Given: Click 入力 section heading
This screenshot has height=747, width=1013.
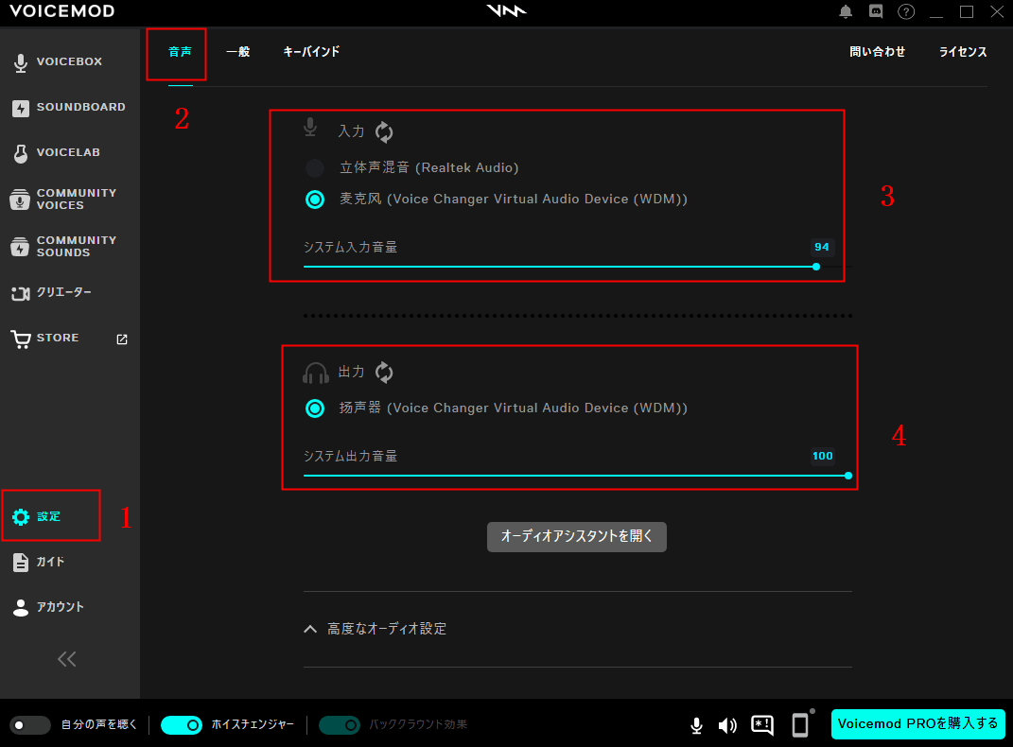Looking at the screenshot, I should (x=352, y=131).
